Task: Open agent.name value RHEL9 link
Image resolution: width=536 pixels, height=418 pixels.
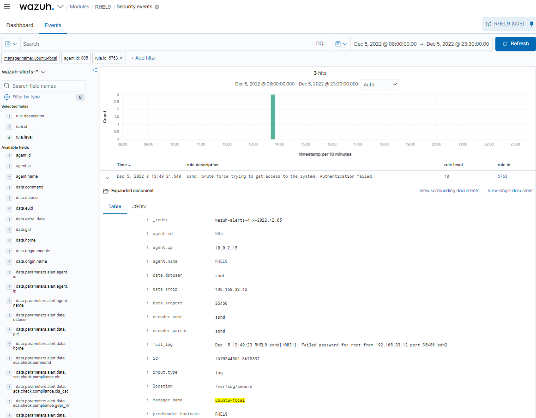Action: click(221, 261)
